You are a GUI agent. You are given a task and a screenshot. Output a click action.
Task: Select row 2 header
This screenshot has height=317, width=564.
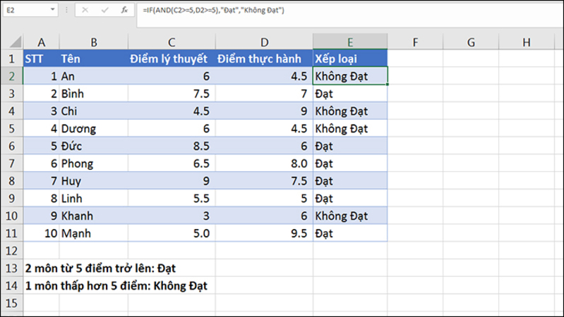tap(11, 76)
